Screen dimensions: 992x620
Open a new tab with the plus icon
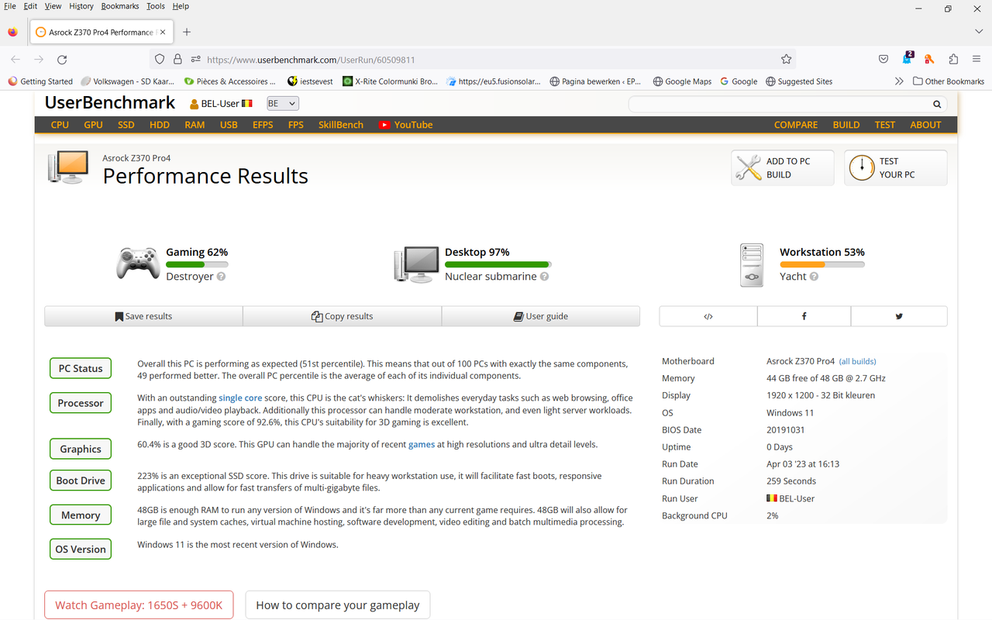click(187, 32)
